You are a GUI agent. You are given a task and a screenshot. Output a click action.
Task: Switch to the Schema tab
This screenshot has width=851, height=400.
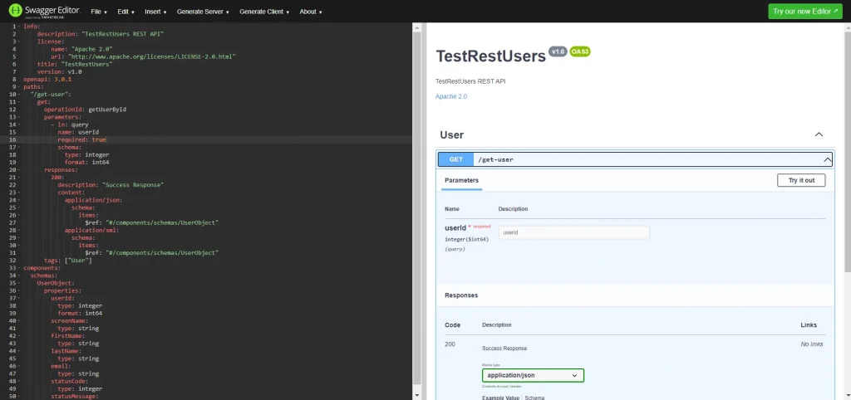point(534,398)
